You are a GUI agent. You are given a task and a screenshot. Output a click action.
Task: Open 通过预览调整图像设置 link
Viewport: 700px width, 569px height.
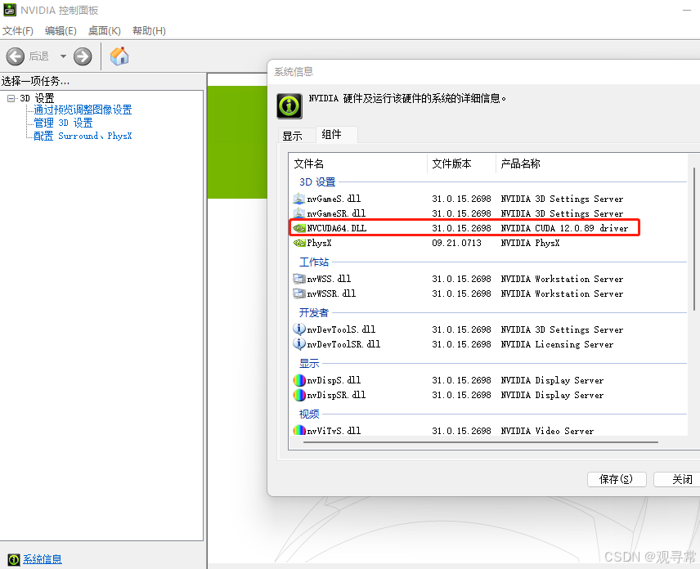click(x=83, y=110)
